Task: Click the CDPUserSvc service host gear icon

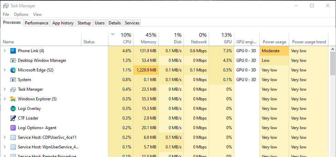Action: coord(13,137)
